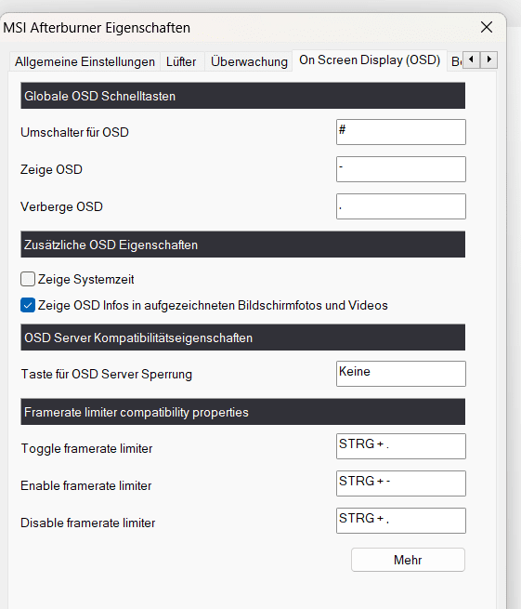Click the Umschalter für OSD label
Image resolution: width=521 pixels, height=609 pixels.
[74, 132]
